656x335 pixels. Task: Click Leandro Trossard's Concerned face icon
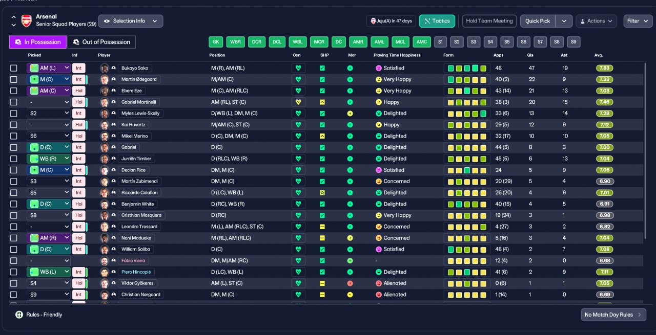[379, 227]
